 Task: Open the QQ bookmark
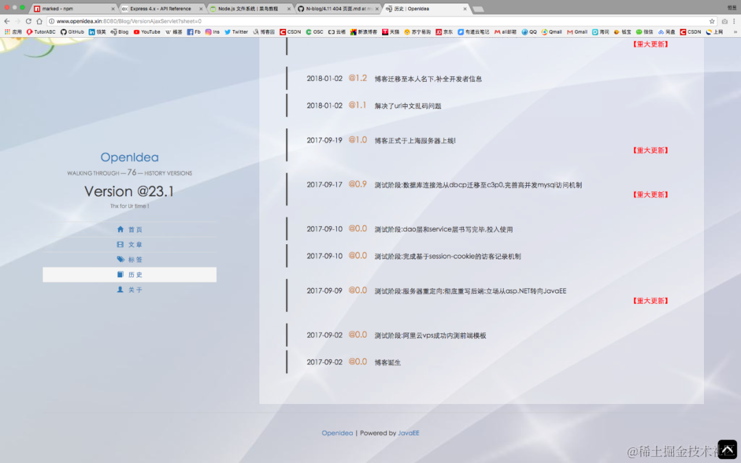pos(529,32)
